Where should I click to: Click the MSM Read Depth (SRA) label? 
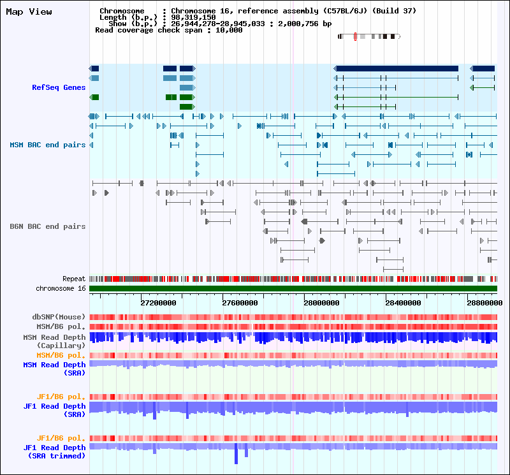[54, 369]
